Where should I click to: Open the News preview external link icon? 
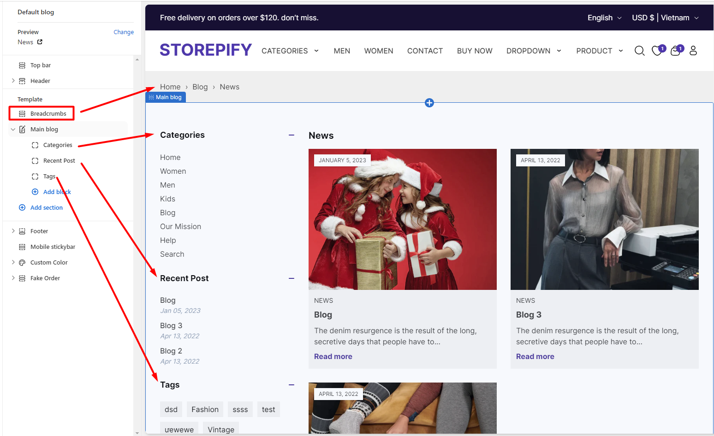40,42
